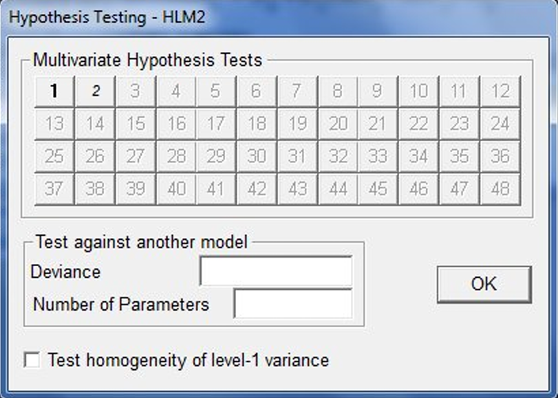Image resolution: width=558 pixels, height=398 pixels.
Task: Select hypothesis test number 36
Action: [x=500, y=156]
